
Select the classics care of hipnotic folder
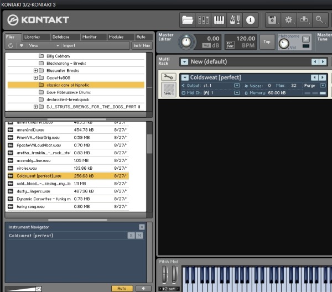[76, 85]
